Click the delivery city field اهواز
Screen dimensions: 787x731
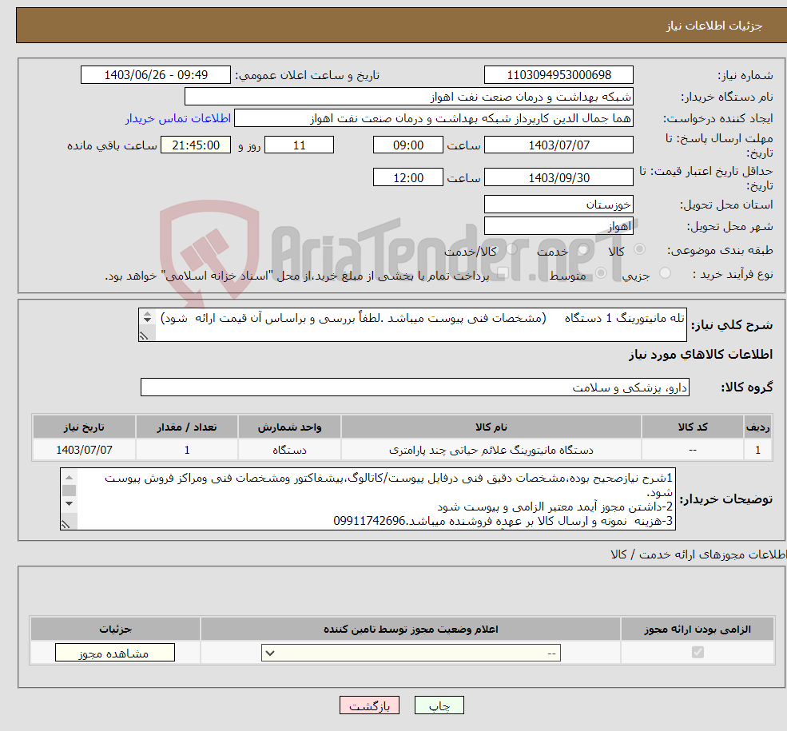(558, 226)
